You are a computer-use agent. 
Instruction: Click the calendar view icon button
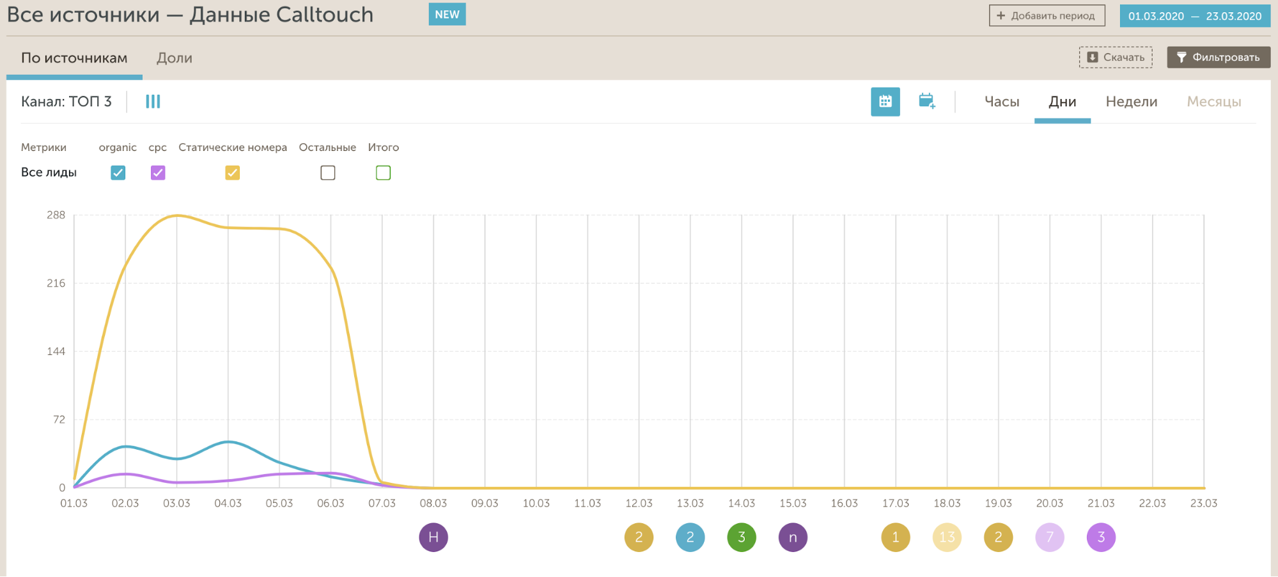point(885,102)
